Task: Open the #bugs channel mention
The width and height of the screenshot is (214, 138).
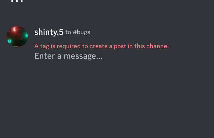Action: [81, 32]
